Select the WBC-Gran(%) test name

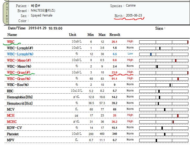(x=19, y=79)
